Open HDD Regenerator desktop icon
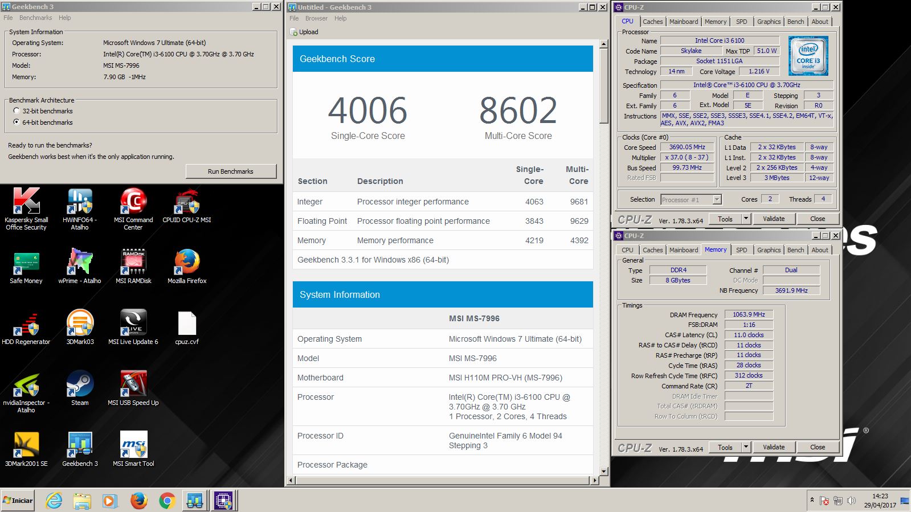911x512 pixels. point(26,327)
